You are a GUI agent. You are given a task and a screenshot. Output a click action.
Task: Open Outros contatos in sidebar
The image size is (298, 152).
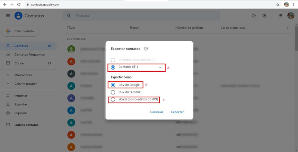point(26,125)
